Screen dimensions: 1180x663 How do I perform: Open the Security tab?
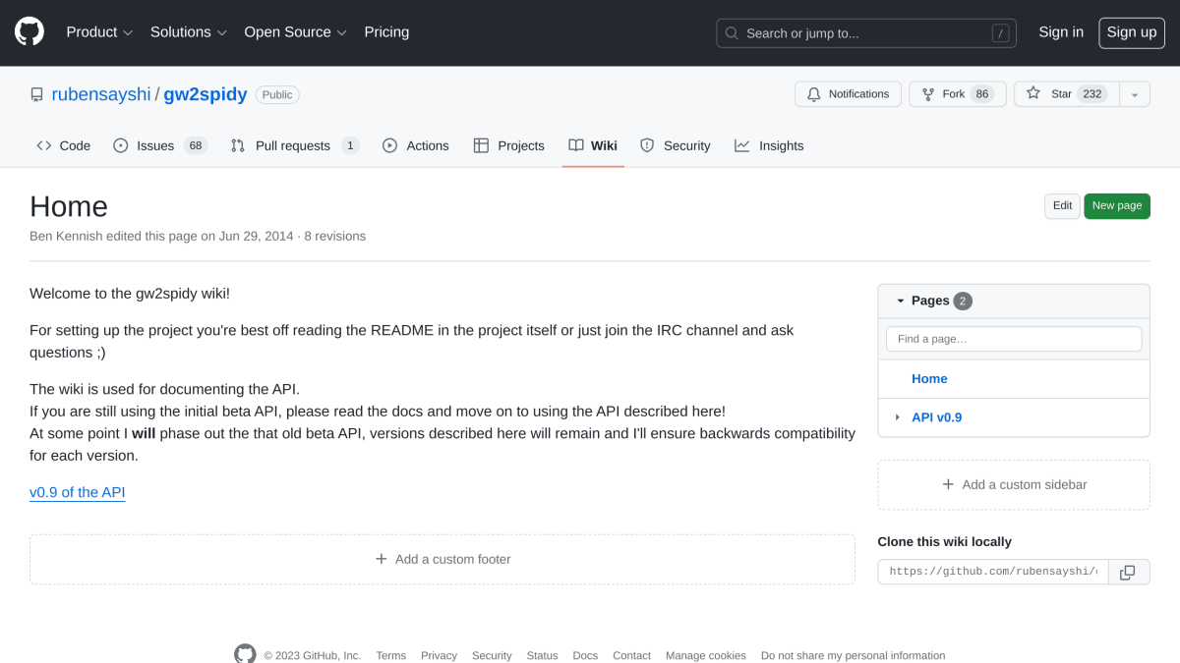pos(675,145)
